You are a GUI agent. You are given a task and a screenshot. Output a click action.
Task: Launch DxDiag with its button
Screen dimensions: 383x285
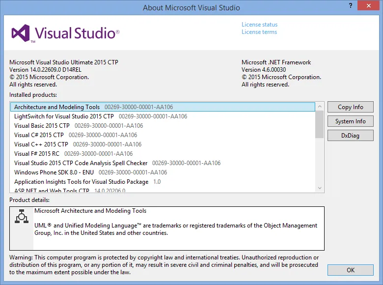tap(350, 136)
